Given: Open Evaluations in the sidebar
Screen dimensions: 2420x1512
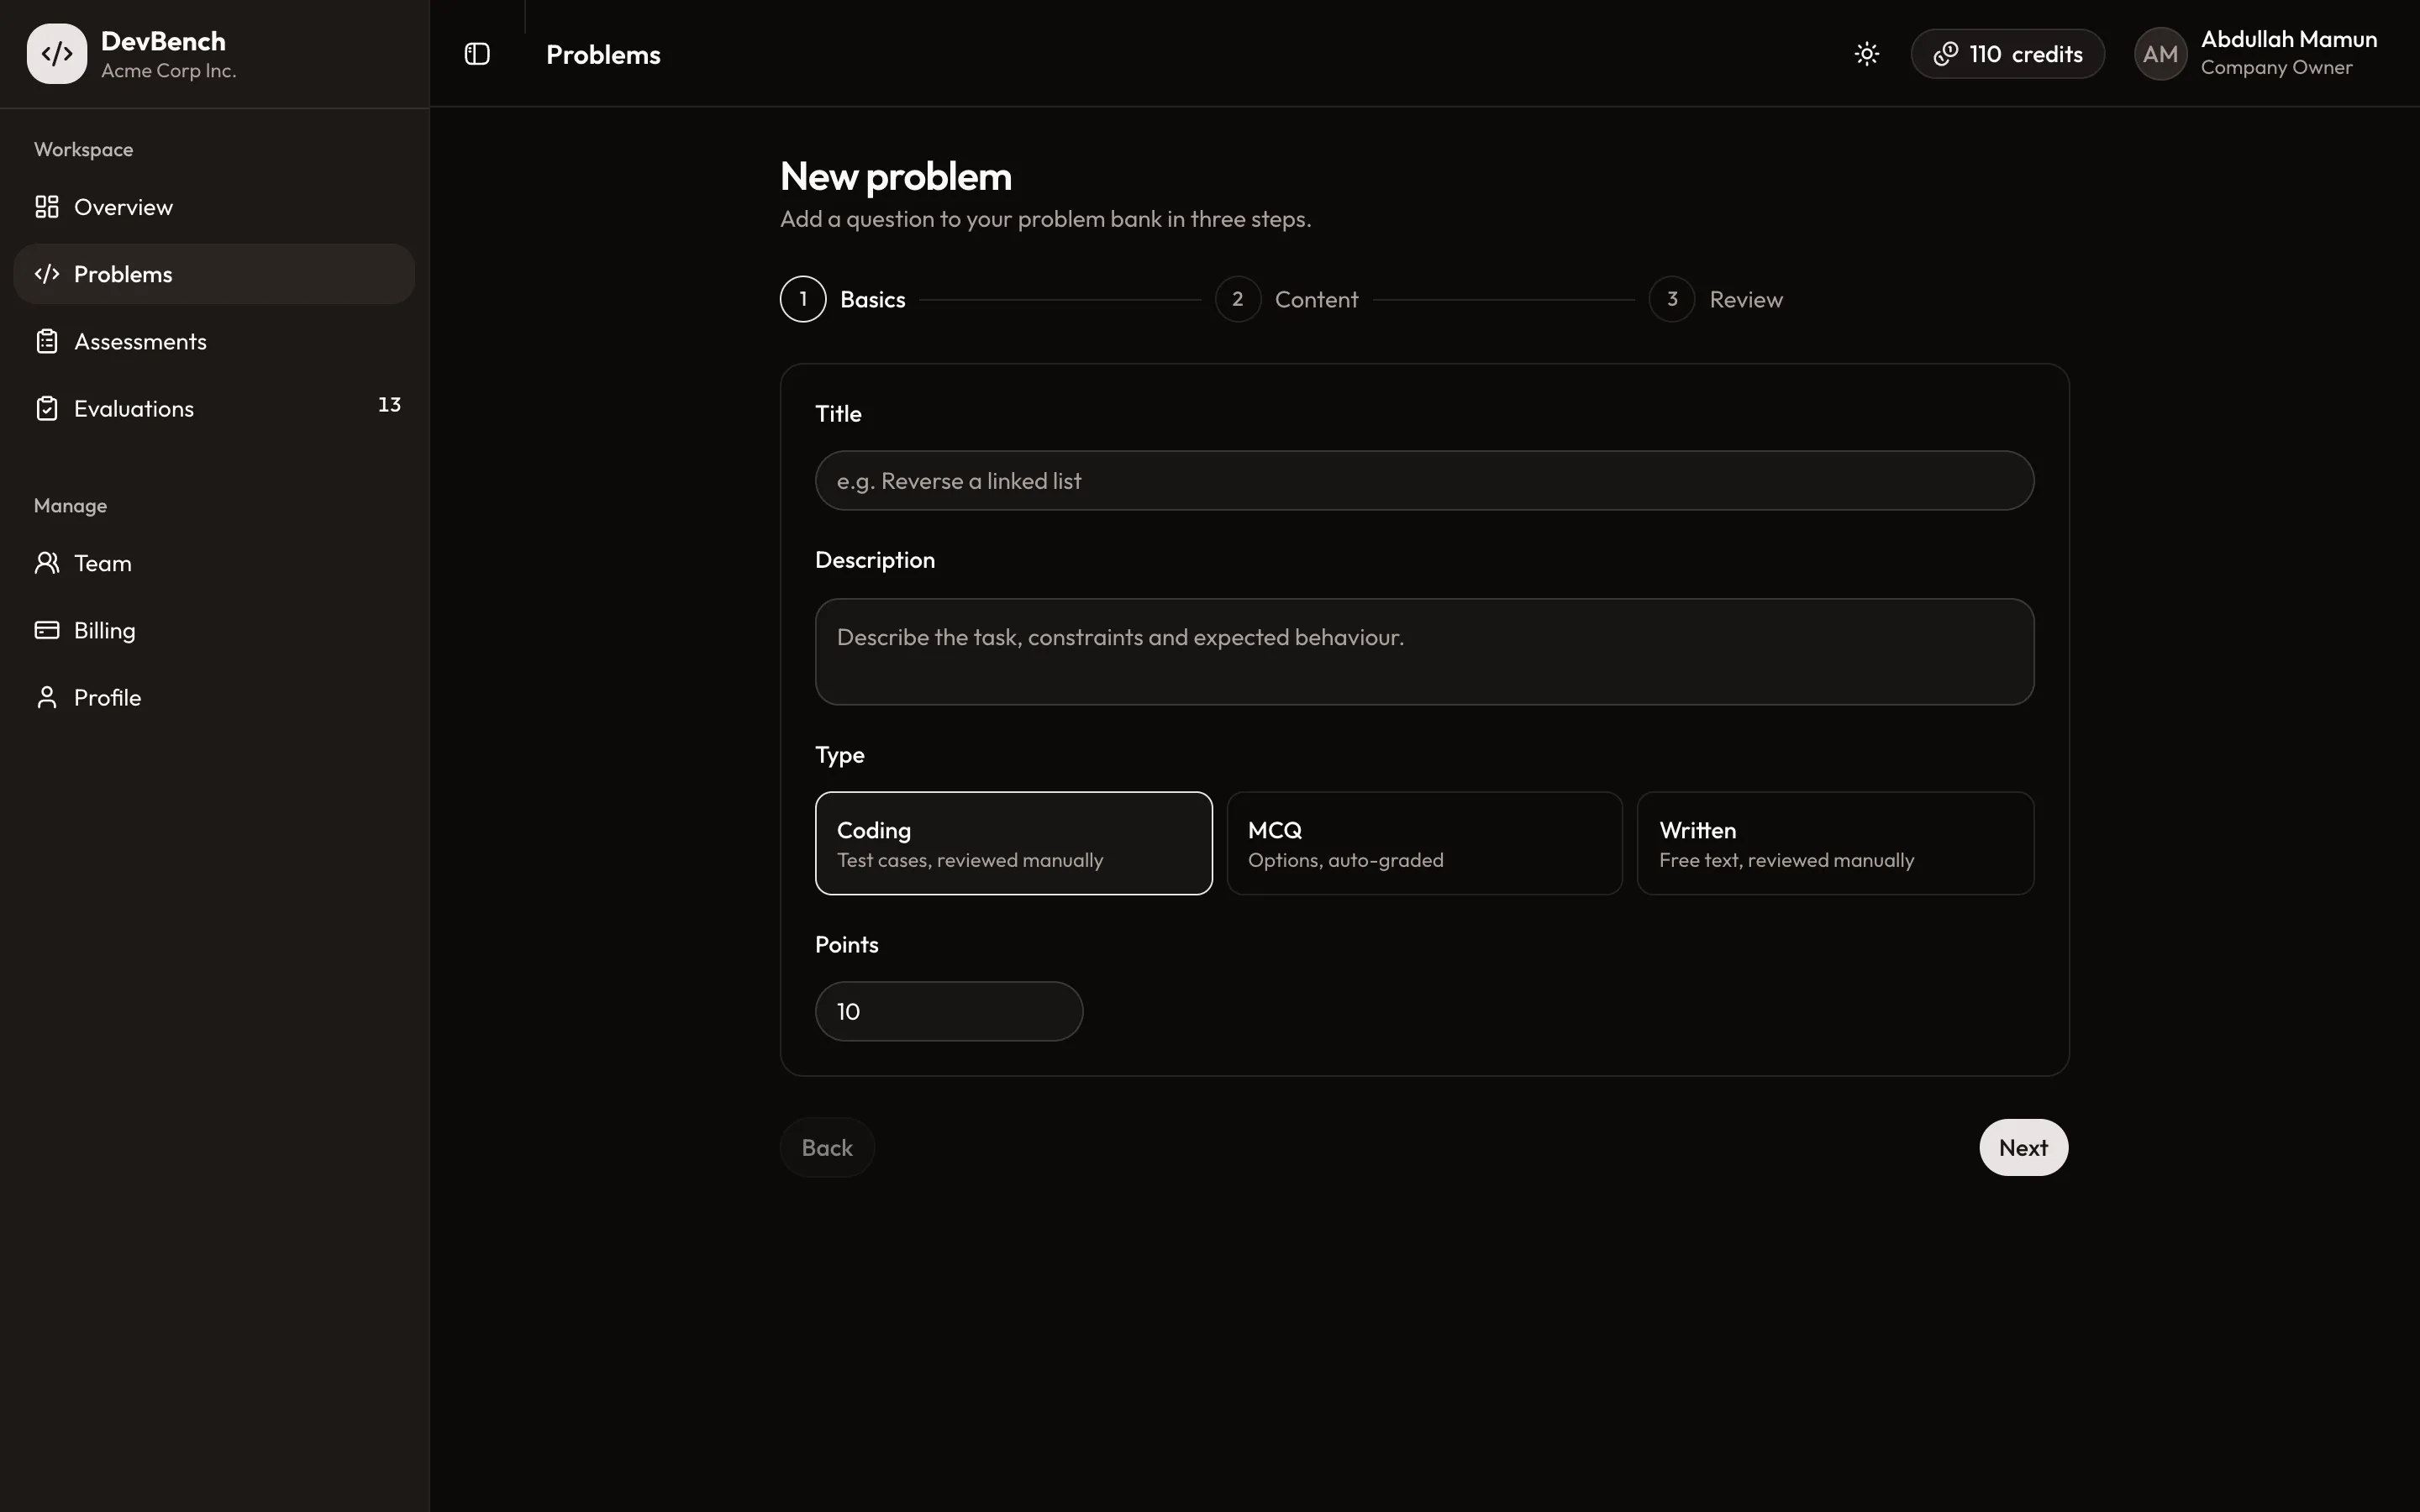Looking at the screenshot, I should coord(214,408).
